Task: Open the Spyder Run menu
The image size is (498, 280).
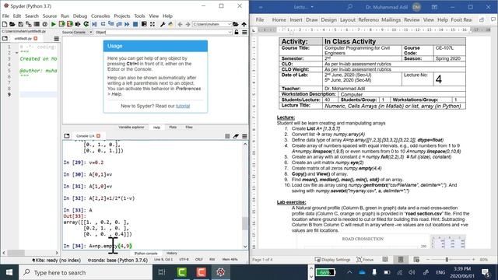Action: [65, 16]
